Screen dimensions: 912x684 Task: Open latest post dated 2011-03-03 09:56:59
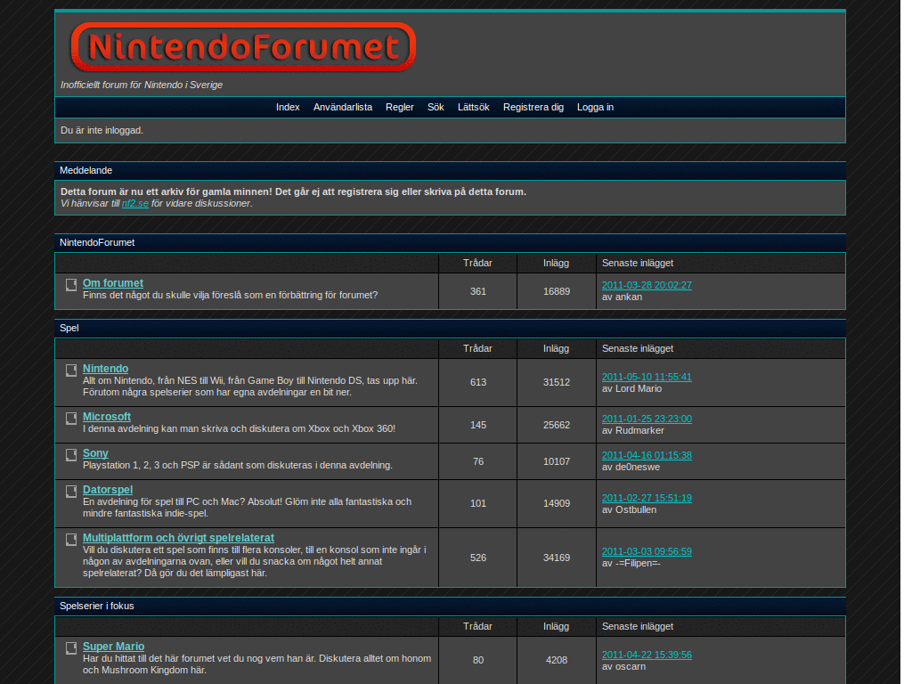click(x=647, y=551)
